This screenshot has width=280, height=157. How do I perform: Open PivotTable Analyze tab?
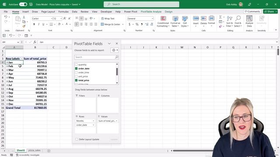(151, 12)
